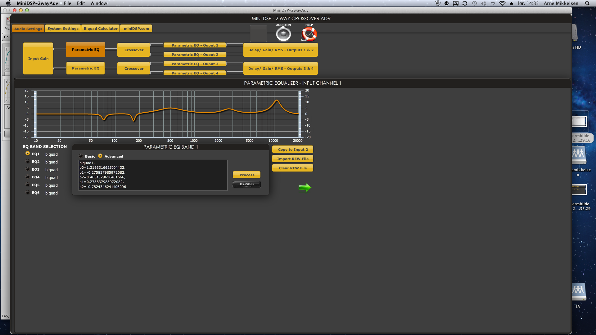
Task: Open Parametric EQ - Ouput 3
Action: (195, 64)
